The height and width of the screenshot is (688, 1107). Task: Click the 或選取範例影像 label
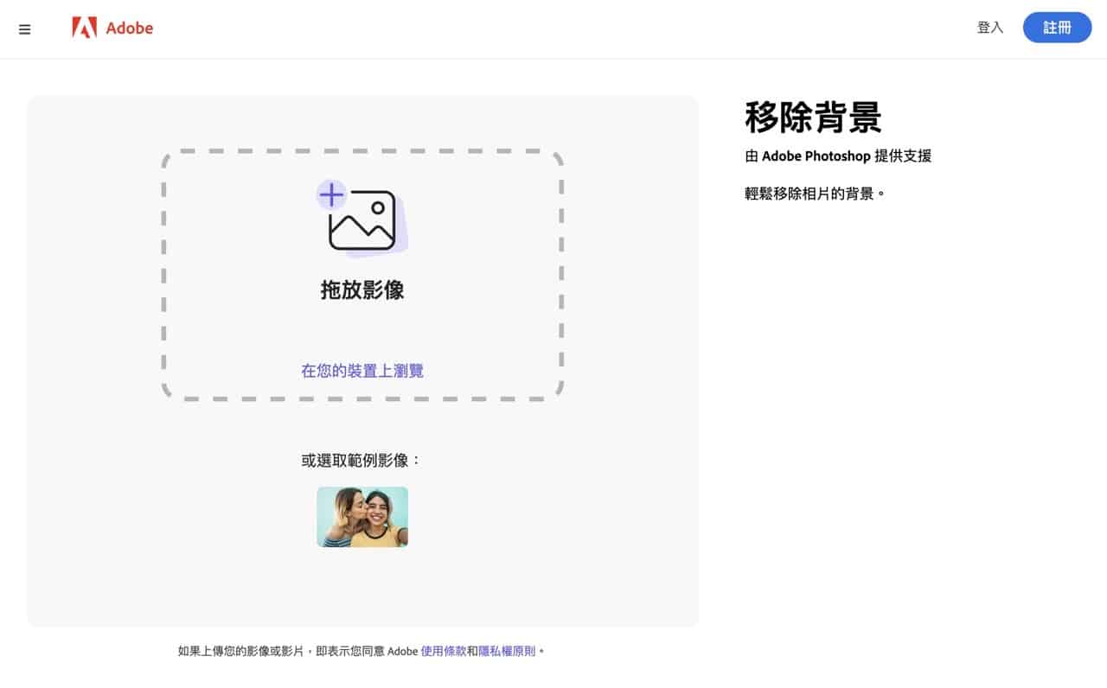362,461
